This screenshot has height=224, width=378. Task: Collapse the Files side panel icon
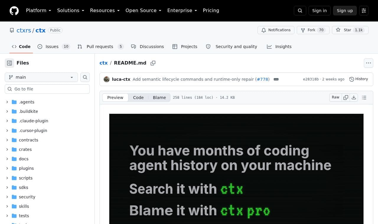click(9, 63)
